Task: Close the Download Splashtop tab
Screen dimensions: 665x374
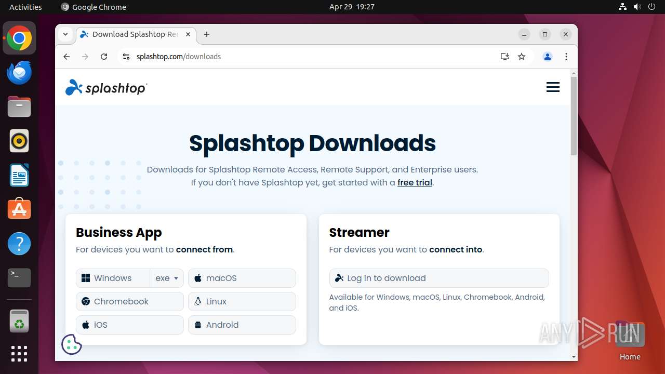Action: point(188,34)
